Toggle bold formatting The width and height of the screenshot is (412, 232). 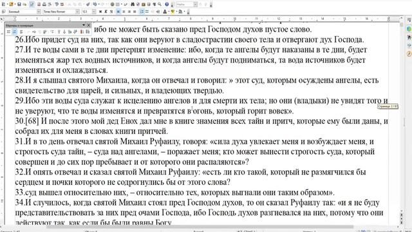coord(100,12)
